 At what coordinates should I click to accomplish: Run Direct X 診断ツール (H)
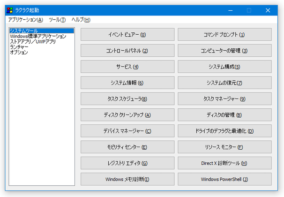[x=224, y=163]
